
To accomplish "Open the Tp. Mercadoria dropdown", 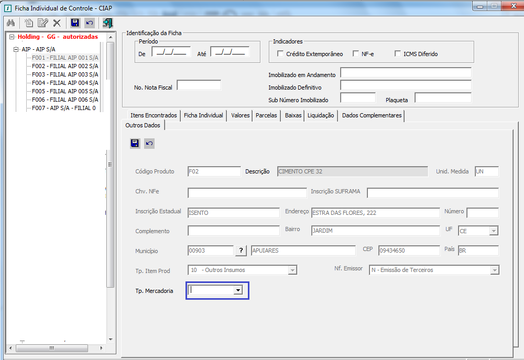I will (238, 290).
